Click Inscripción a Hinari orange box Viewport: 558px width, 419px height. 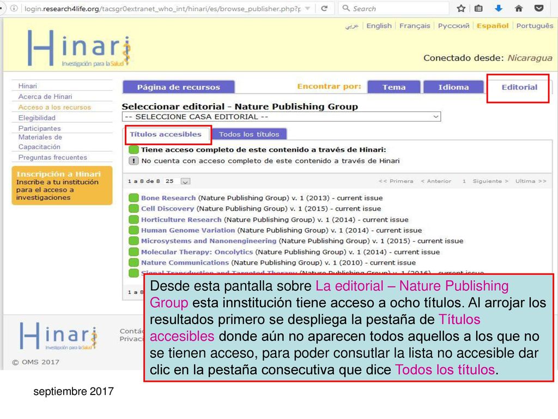tap(62, 185)
